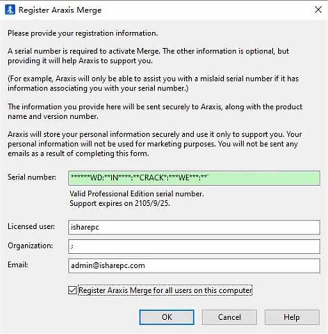This screenshot has height=334, width=328.
Task: Focus the Licensed user field containing isharepc
Action: (x=194, y=227)
